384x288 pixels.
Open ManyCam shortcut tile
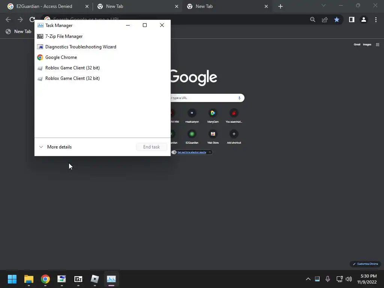pyautogui.click(x=213, y=116)
